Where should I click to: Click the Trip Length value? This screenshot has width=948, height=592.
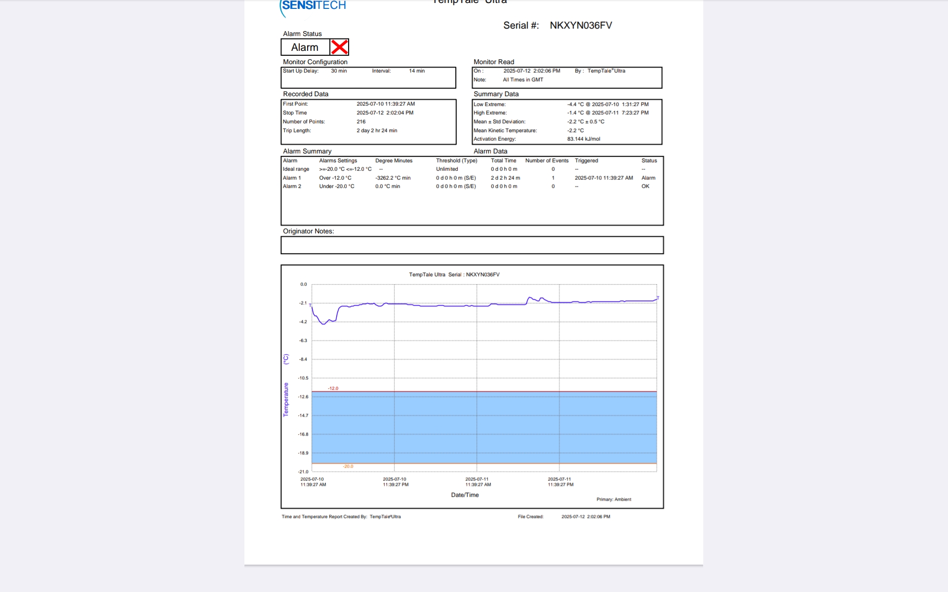click(x=377, y=131)
